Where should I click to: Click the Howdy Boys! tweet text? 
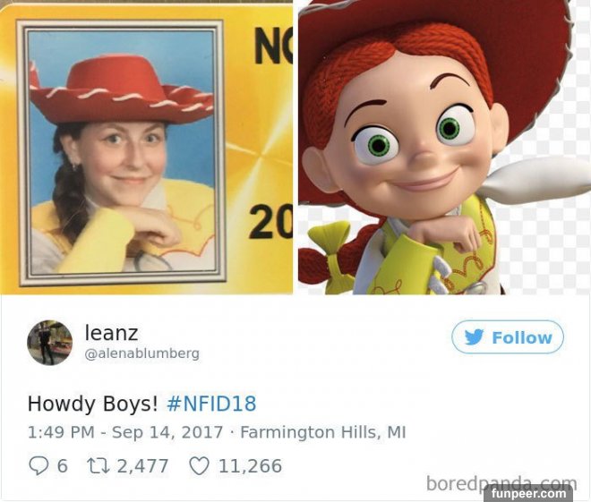pyautogui.click(x=93, y=404)
